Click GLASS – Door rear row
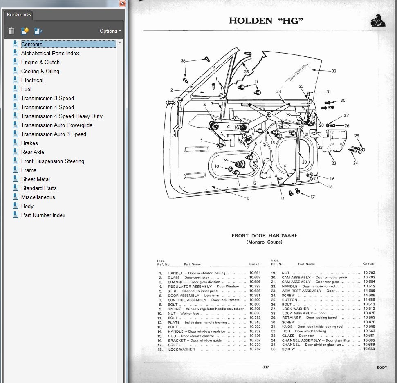 click(323, 336)
